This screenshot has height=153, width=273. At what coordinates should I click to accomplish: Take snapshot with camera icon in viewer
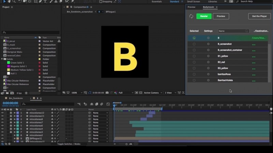coord(107,92)
